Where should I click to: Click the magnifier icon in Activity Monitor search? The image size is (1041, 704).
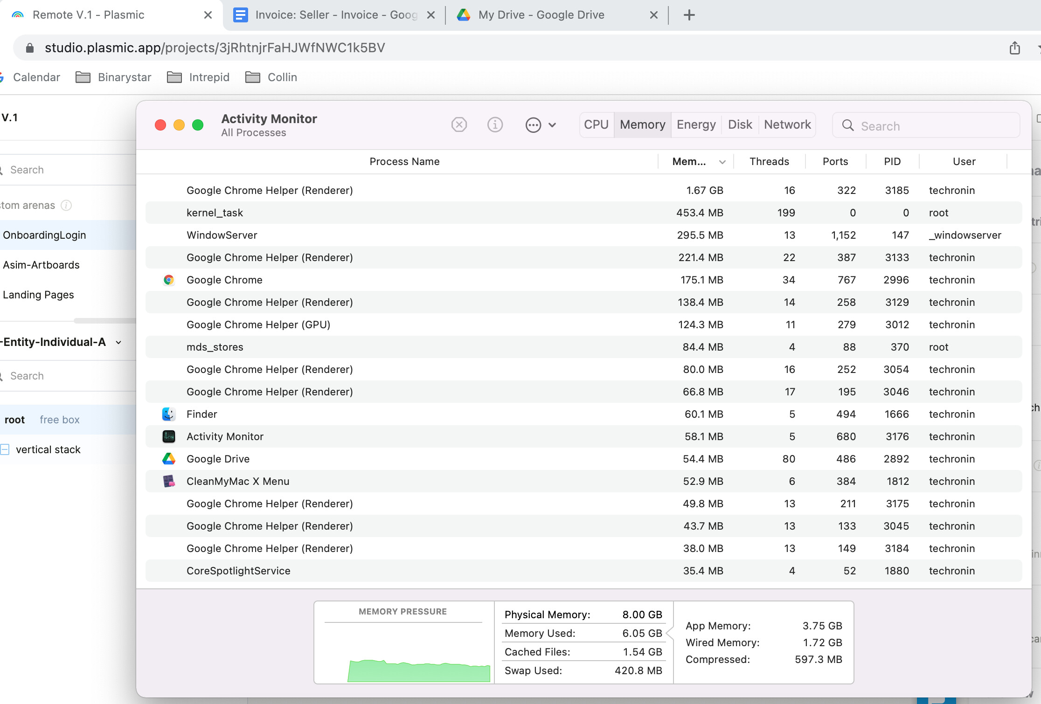847,125
